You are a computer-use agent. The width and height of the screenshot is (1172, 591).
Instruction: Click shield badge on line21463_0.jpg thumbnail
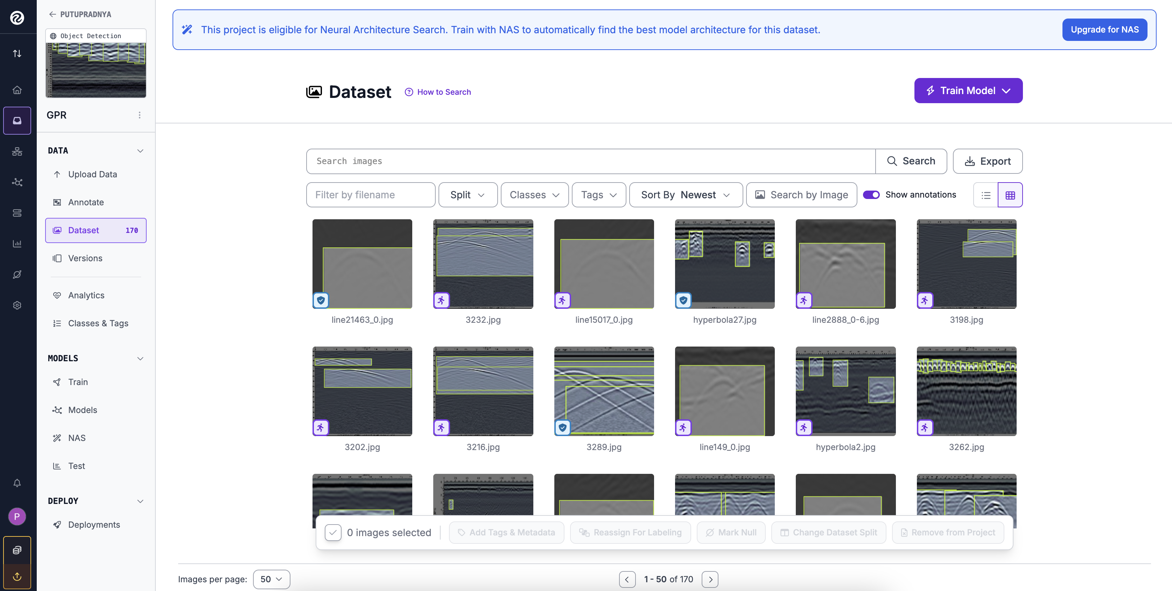pyautogui.click(x=321, y=300)
